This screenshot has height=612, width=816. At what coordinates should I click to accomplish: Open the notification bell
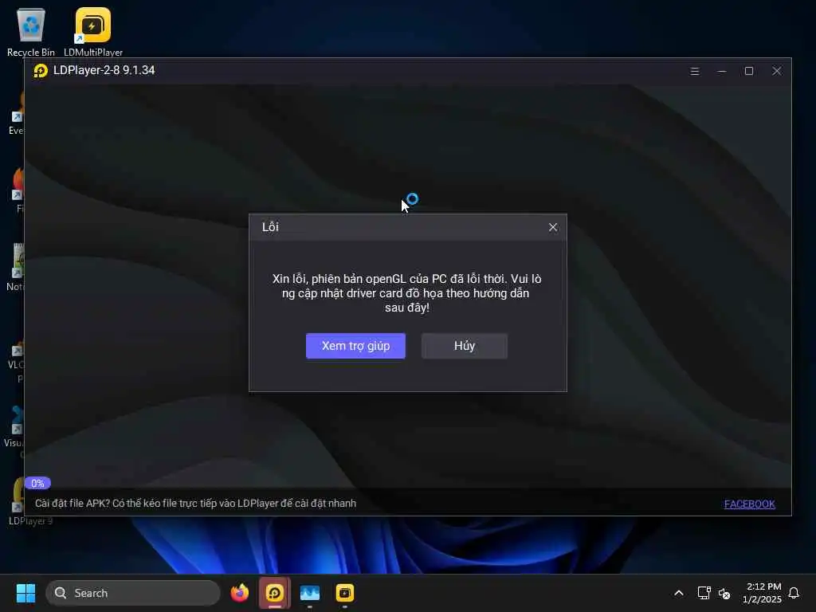pyautogui.click(x=794, y=593)
